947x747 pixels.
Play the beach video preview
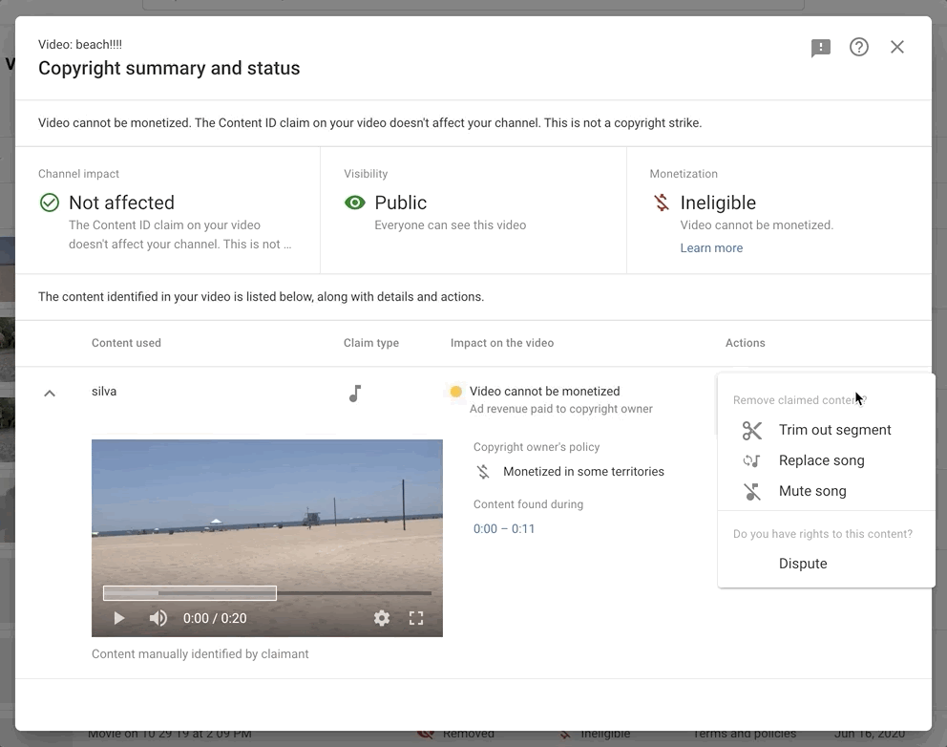pos(119,618)
